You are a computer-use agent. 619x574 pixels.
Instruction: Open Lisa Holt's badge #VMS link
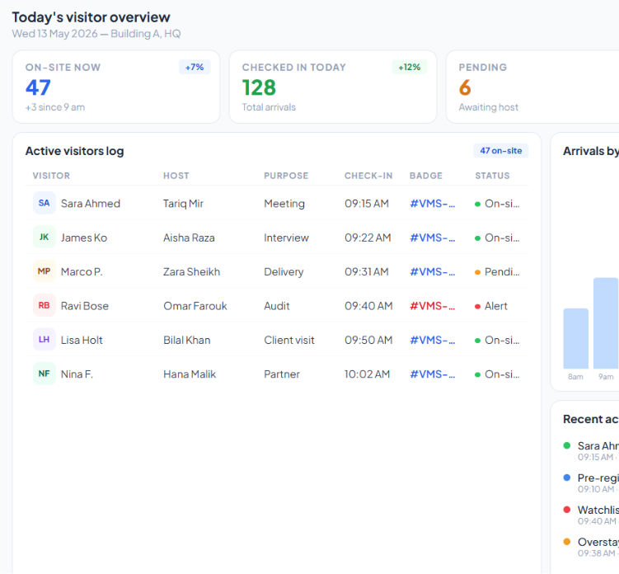432,340
